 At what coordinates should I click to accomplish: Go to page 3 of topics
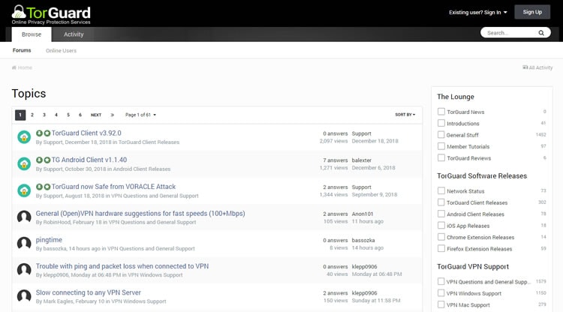click(44, 115)
